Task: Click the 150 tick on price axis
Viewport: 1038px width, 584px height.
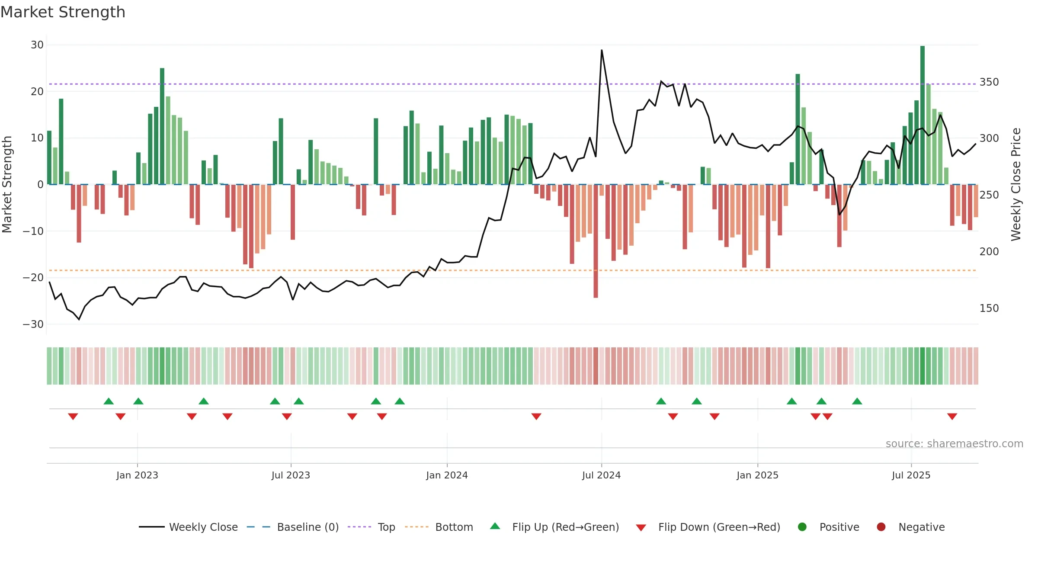Action: (x=989, y=308)
